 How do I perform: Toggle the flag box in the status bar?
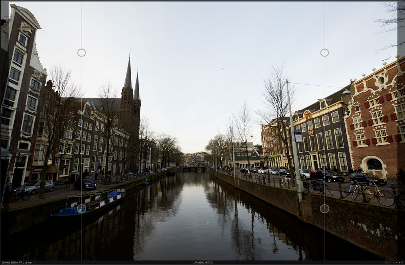click(x=386, y=262)
